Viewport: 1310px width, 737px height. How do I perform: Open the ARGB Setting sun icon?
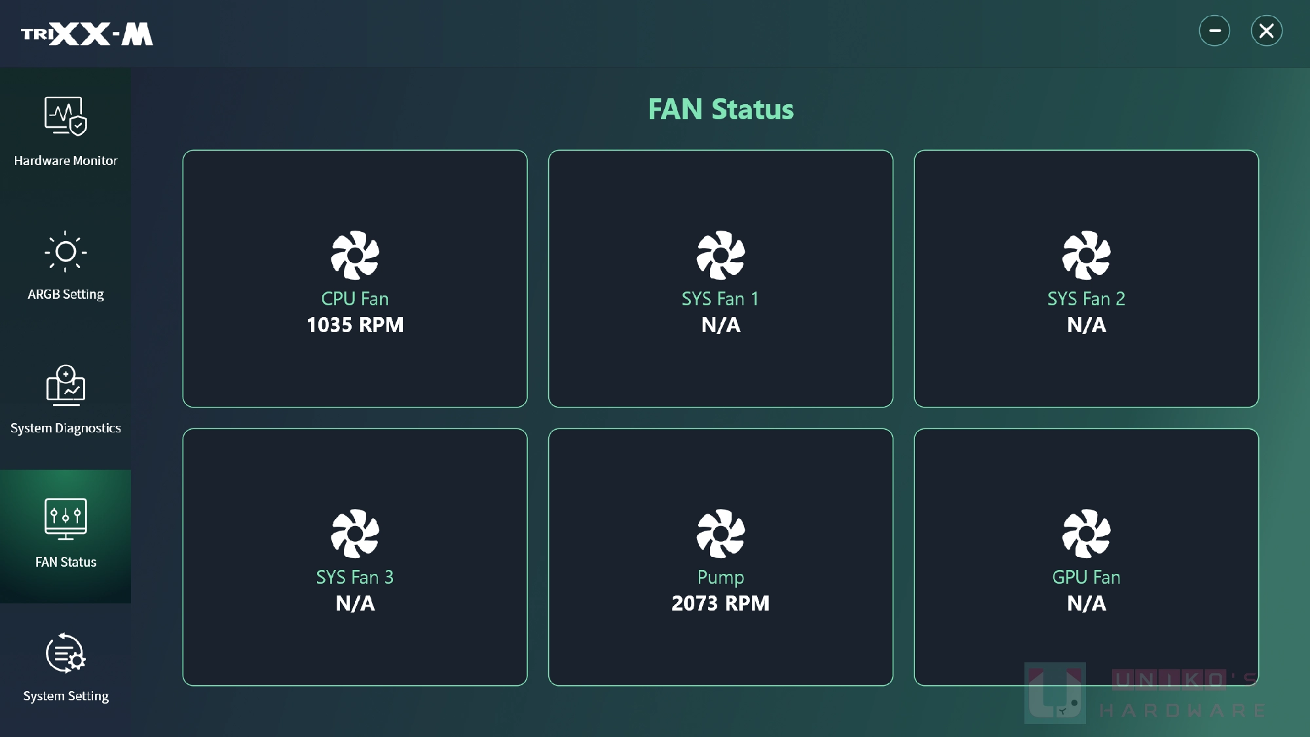[x=65, y=252]
